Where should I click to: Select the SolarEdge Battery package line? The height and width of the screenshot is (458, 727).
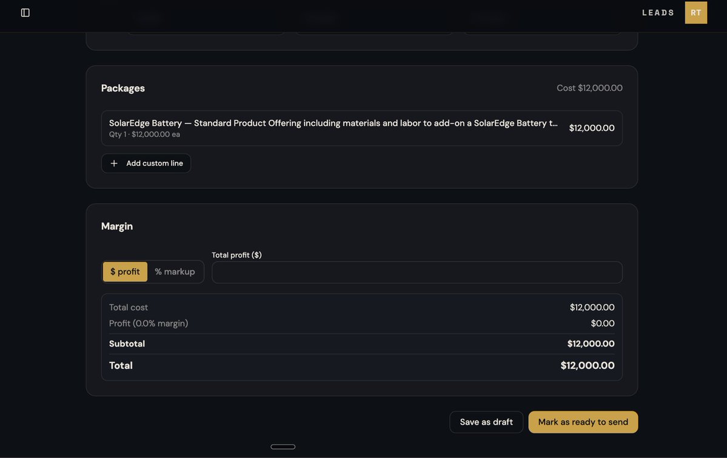[x=361, y=128]
